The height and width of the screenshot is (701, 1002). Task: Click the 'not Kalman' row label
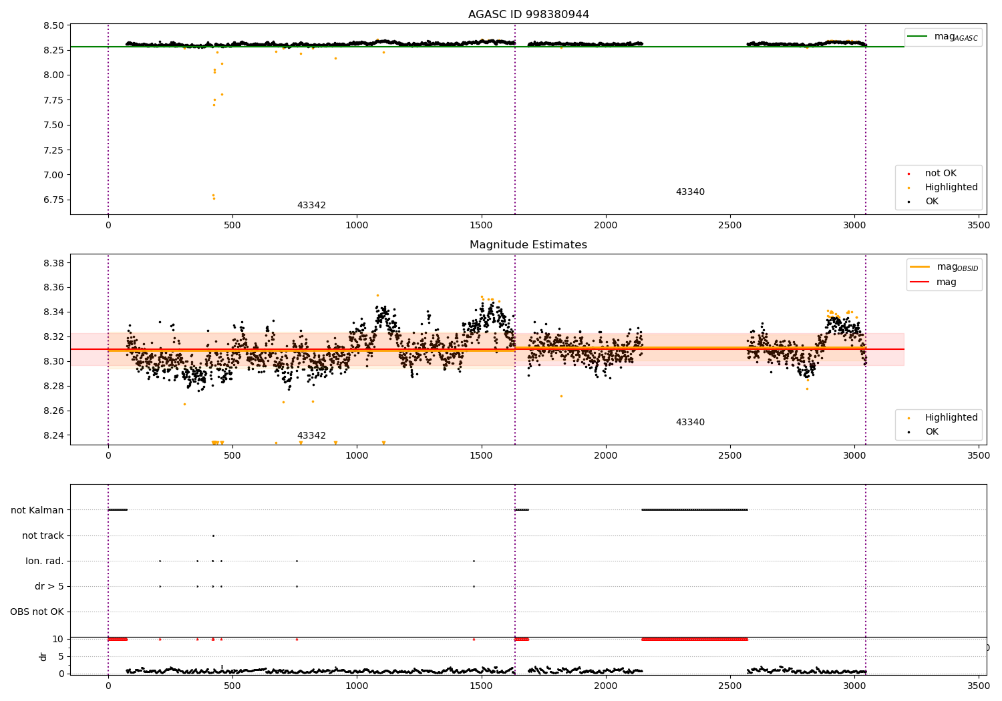(x=37, y=511)
